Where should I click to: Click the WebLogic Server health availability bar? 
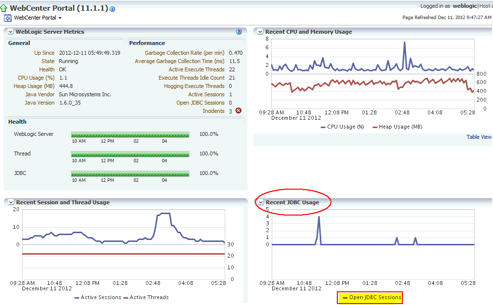(x=130, y=134)
